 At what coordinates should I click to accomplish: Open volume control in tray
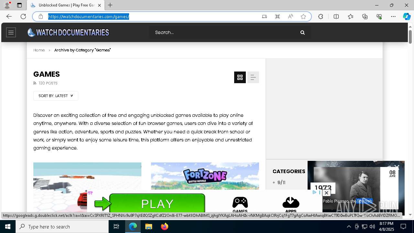(372, 227)
